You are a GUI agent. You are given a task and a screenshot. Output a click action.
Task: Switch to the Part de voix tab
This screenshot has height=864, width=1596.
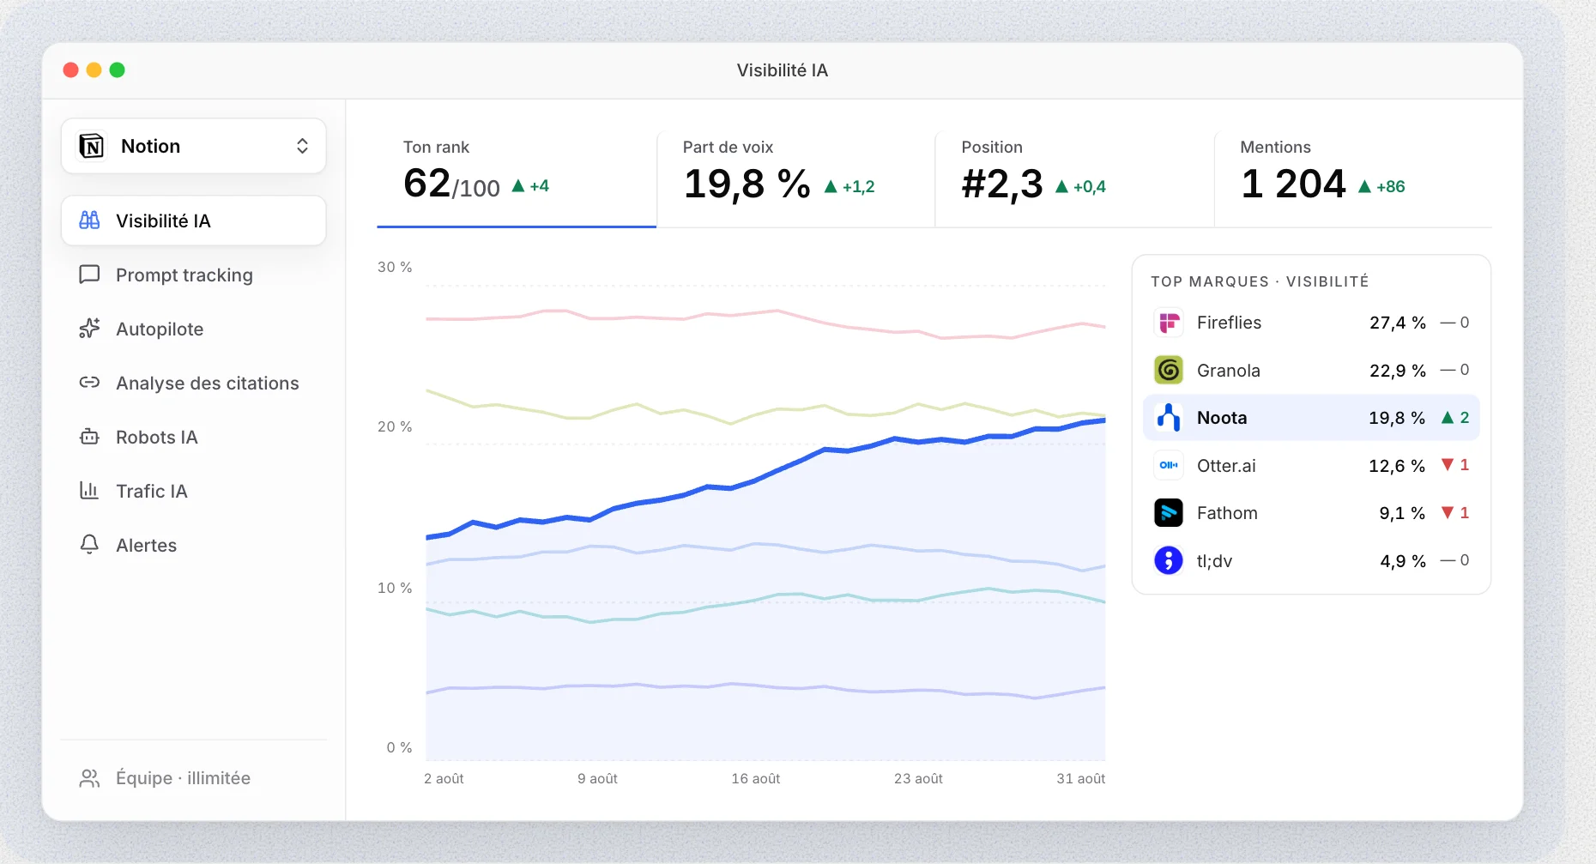[x=795, y=178]
